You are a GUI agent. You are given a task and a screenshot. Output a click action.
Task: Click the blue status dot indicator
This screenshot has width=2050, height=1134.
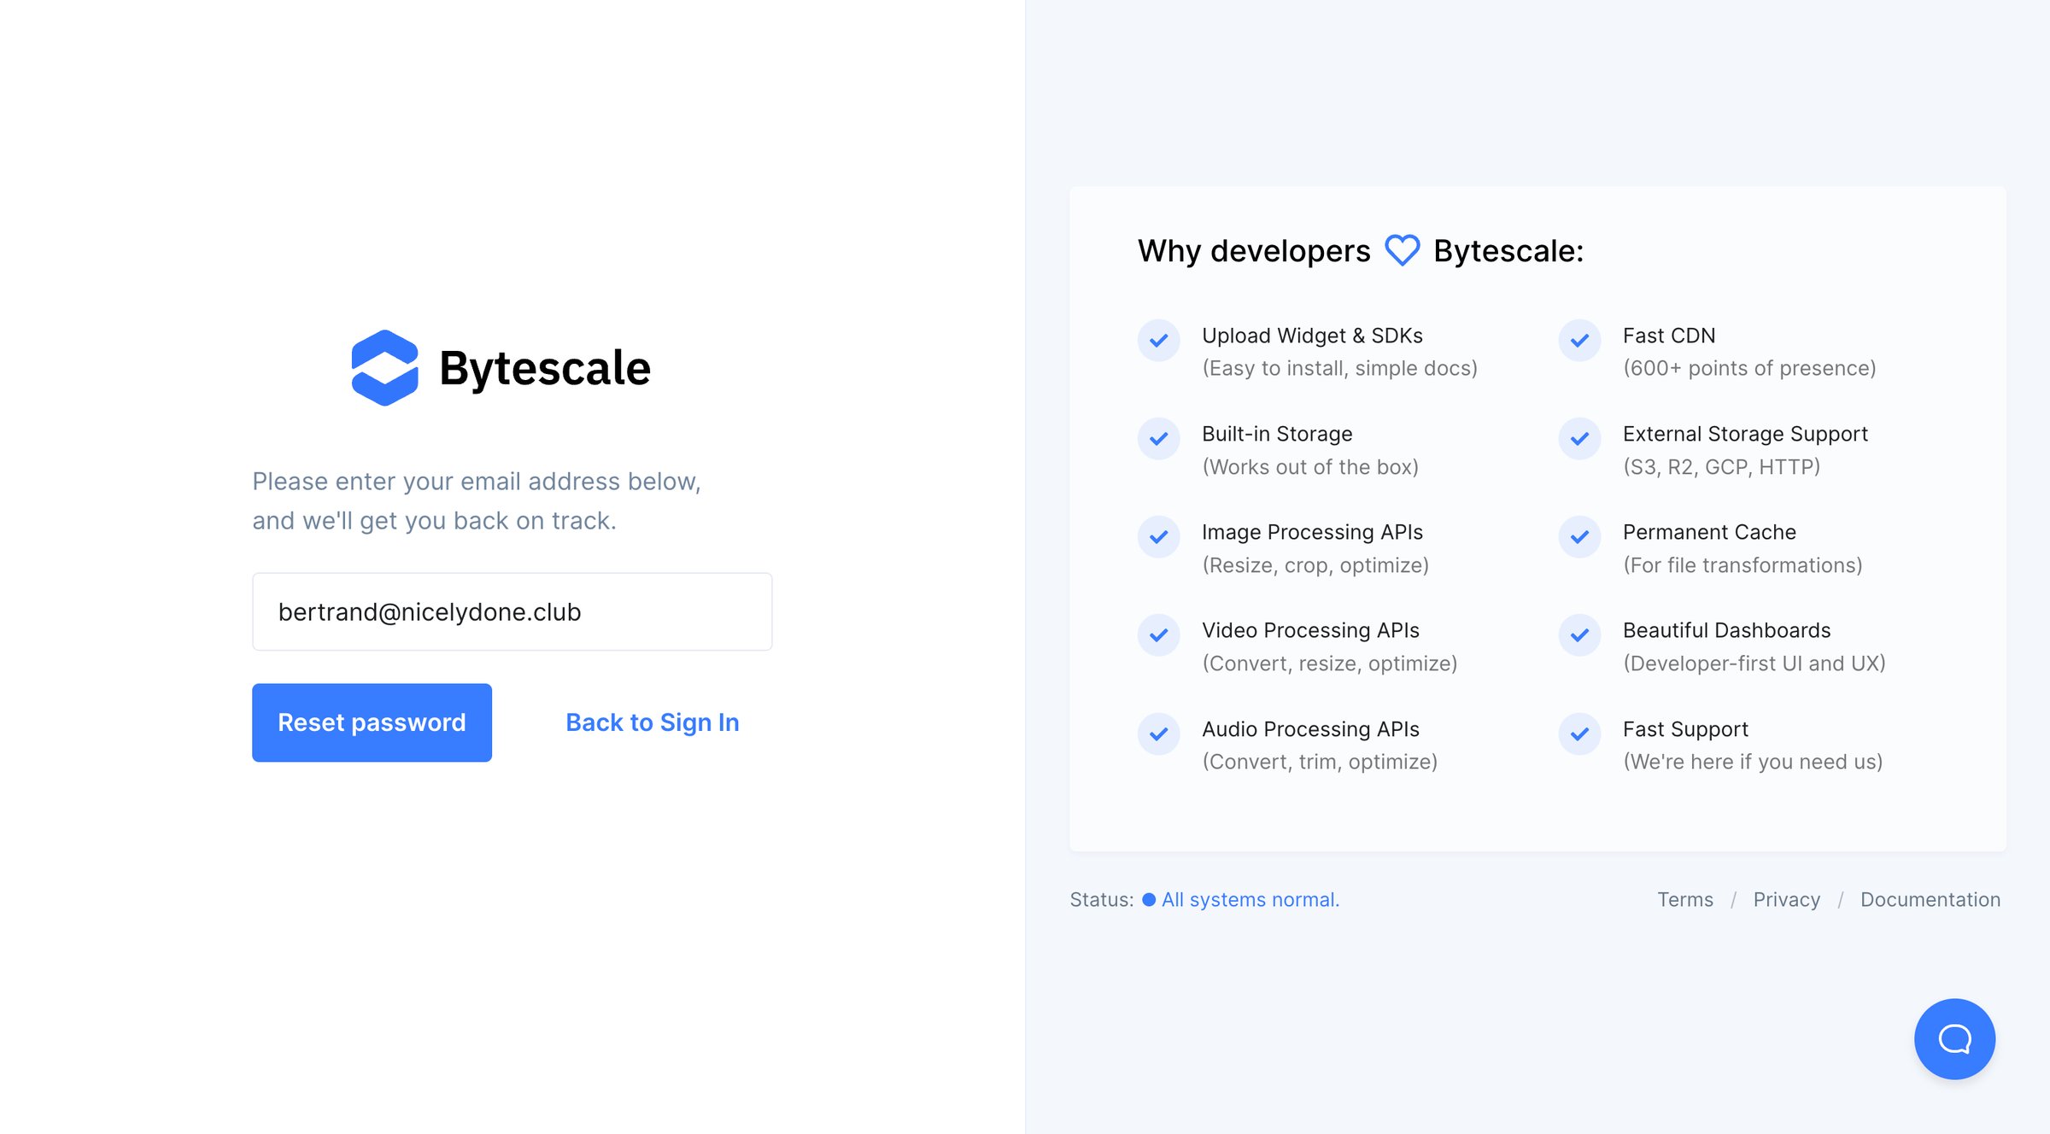1149,899
